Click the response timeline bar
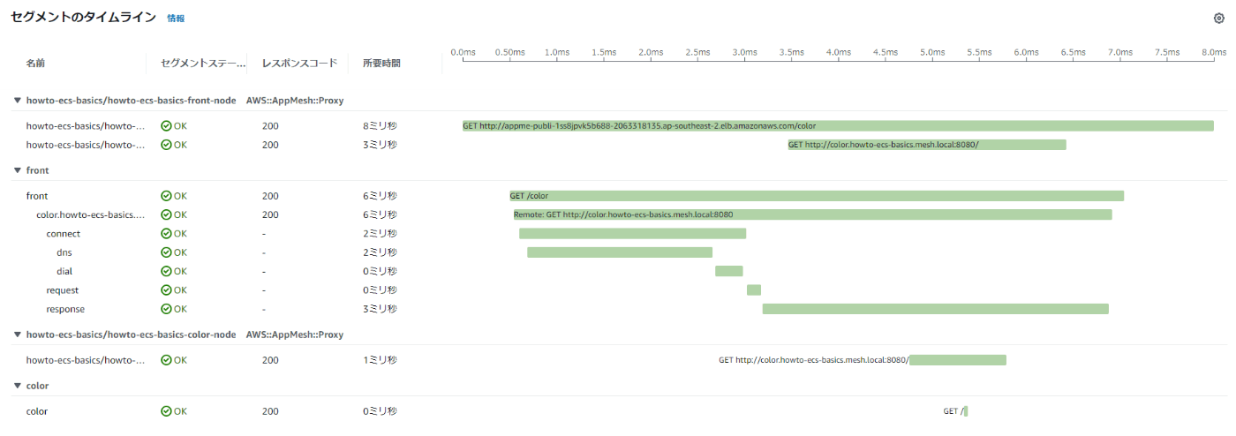This screenshot has width=1236, height=436. (936, 309)
